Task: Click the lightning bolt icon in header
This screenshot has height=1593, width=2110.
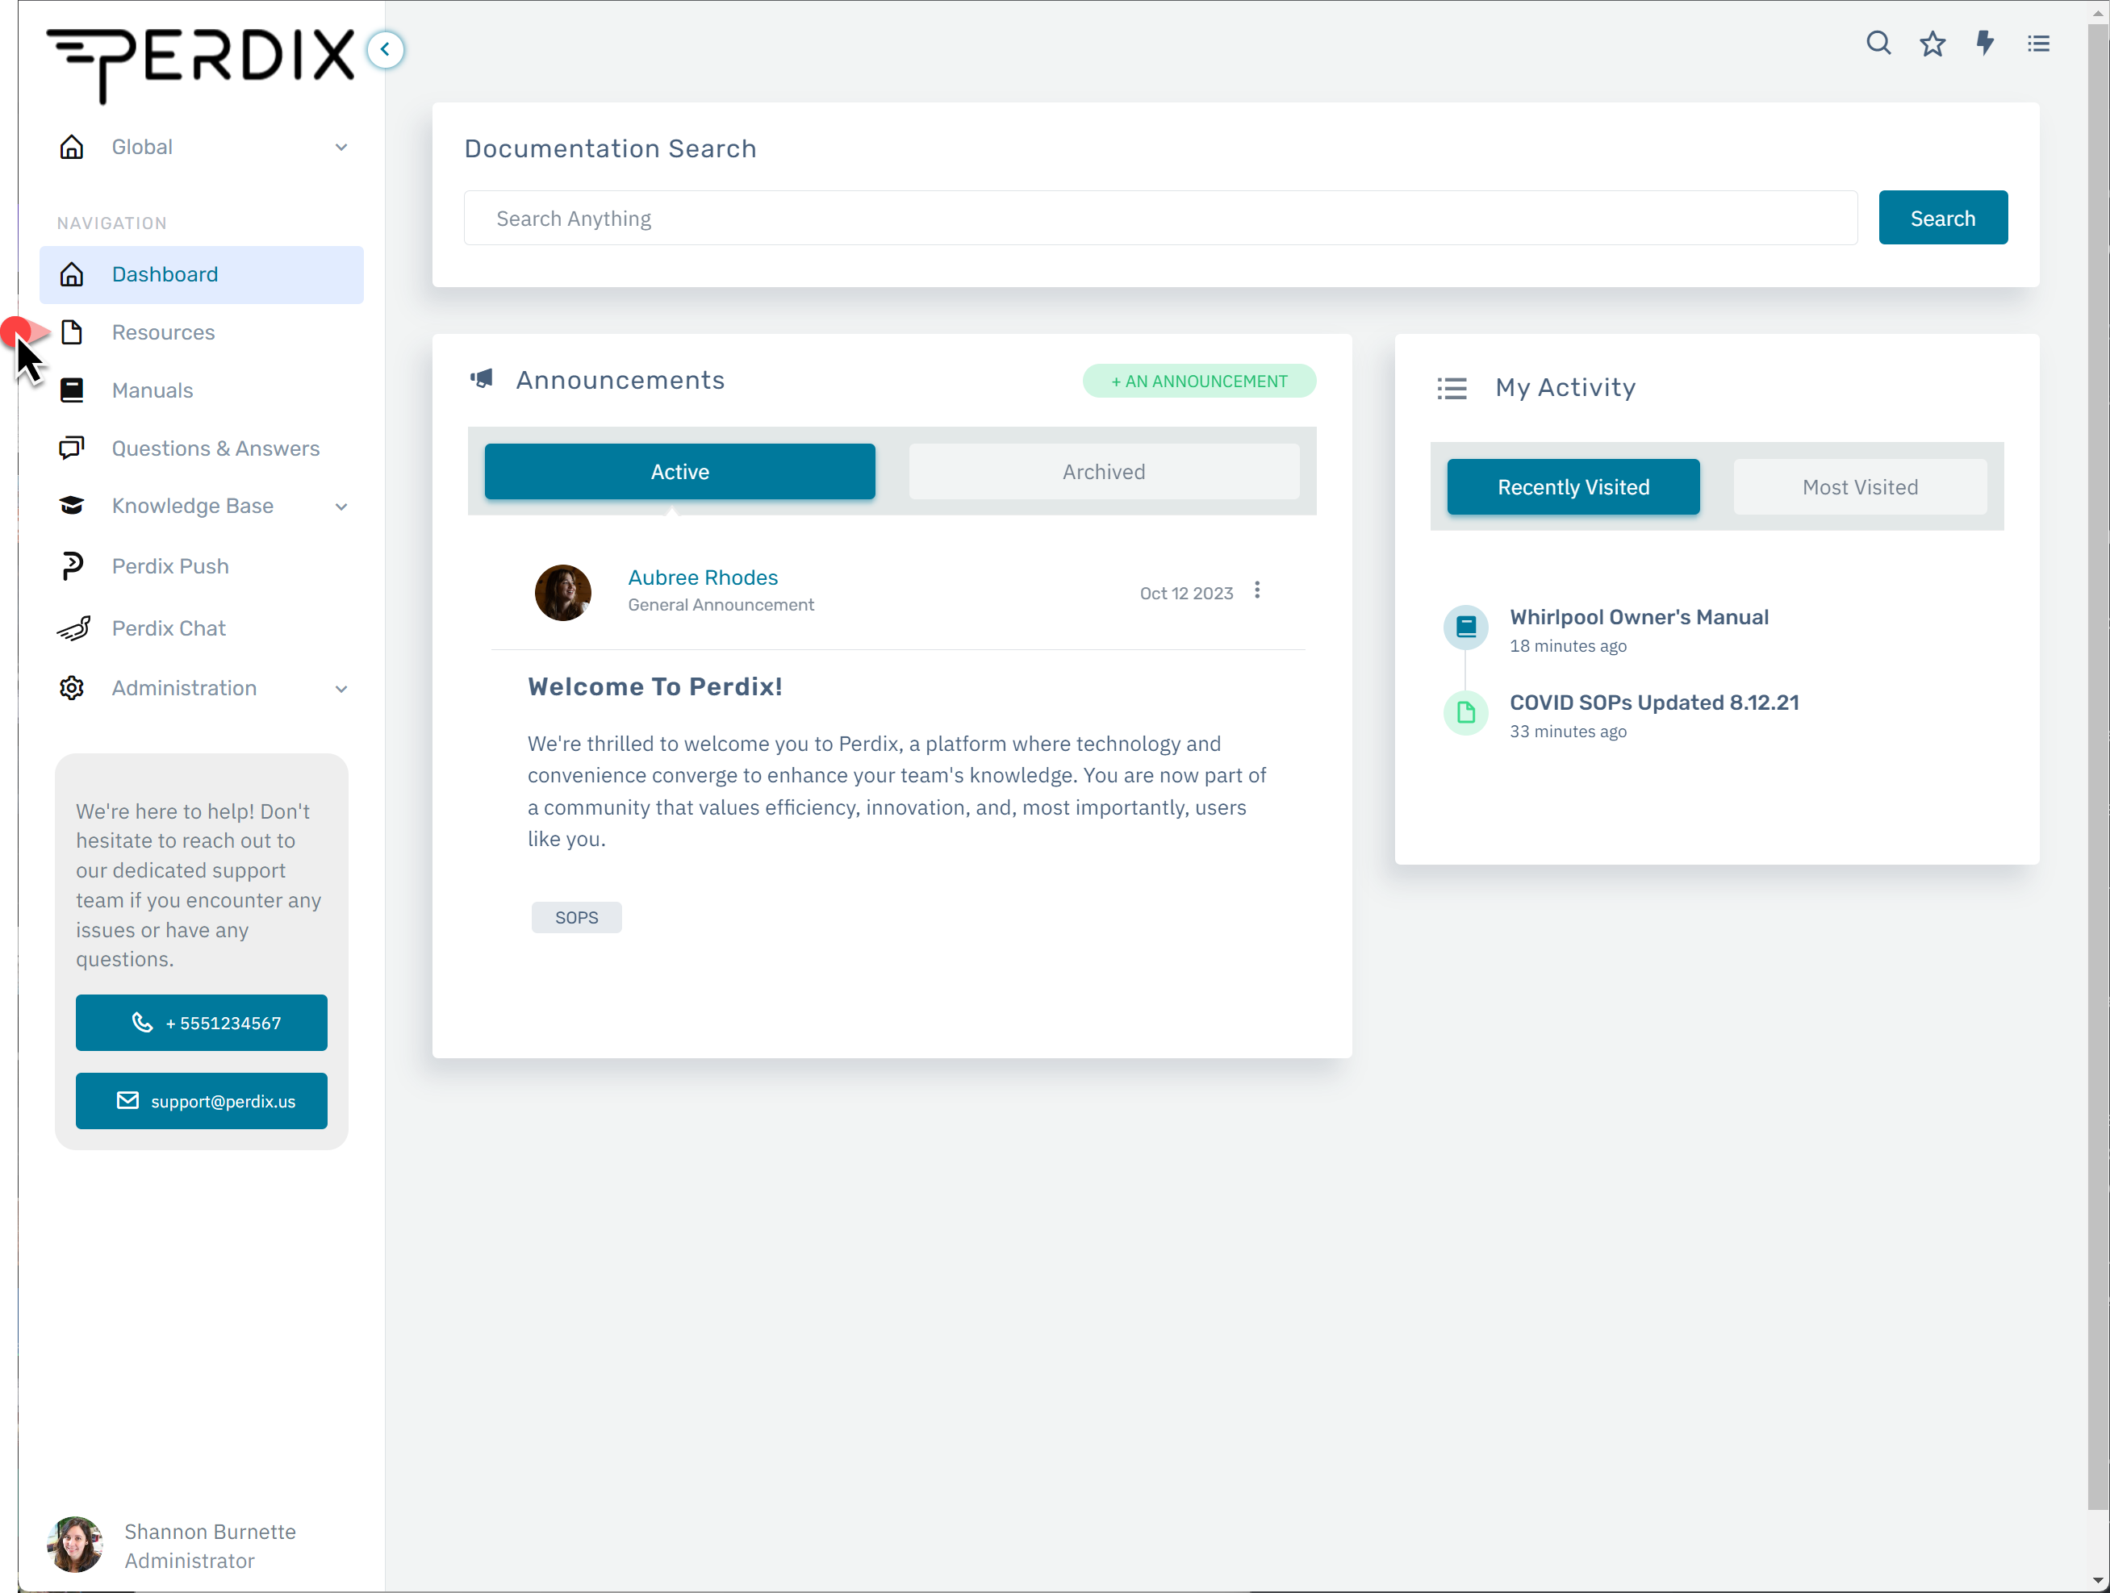Action: click(x=1985, y=43)
